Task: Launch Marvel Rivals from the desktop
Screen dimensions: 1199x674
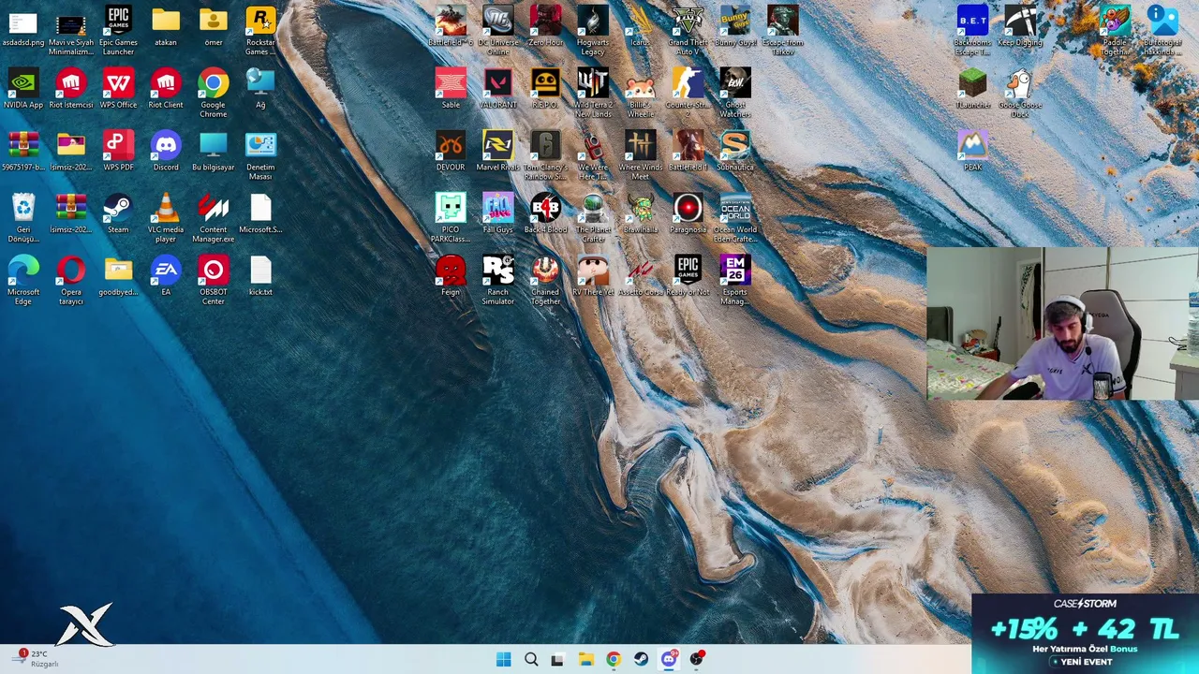Action: click(x=498, y=152)
